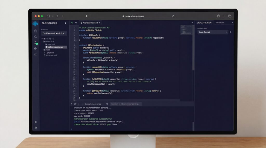Open the Remix home logo icon
This screenshot has height=148, width=266.
point(35,24)
